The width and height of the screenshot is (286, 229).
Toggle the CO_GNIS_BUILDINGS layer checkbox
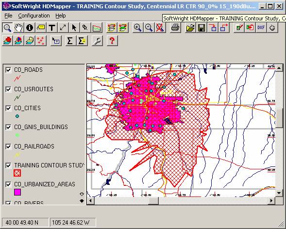(8, 127)
